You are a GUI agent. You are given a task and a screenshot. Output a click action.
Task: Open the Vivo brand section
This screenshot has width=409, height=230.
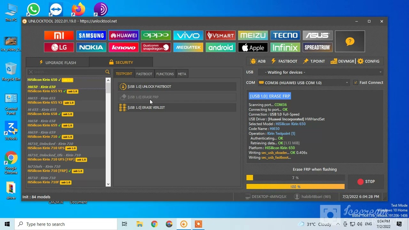click(188, 35)
